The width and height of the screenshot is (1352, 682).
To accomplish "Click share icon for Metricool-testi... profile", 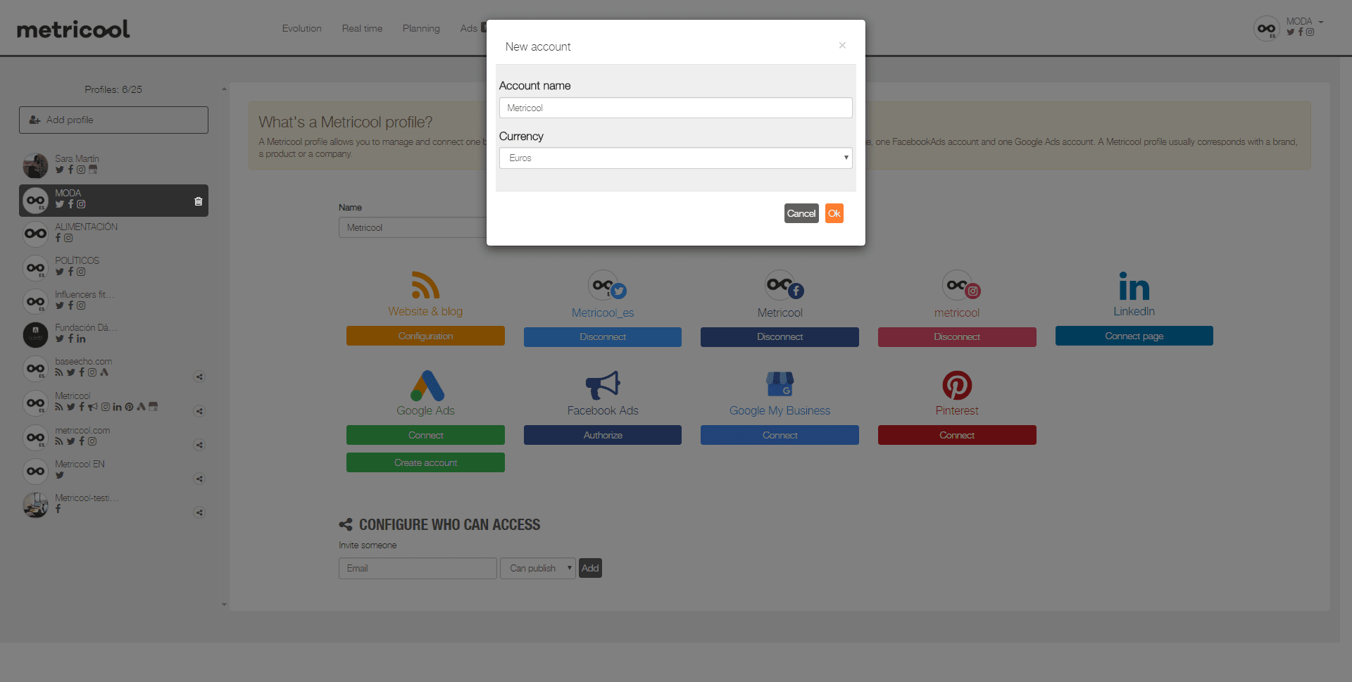I will (199, 512).
